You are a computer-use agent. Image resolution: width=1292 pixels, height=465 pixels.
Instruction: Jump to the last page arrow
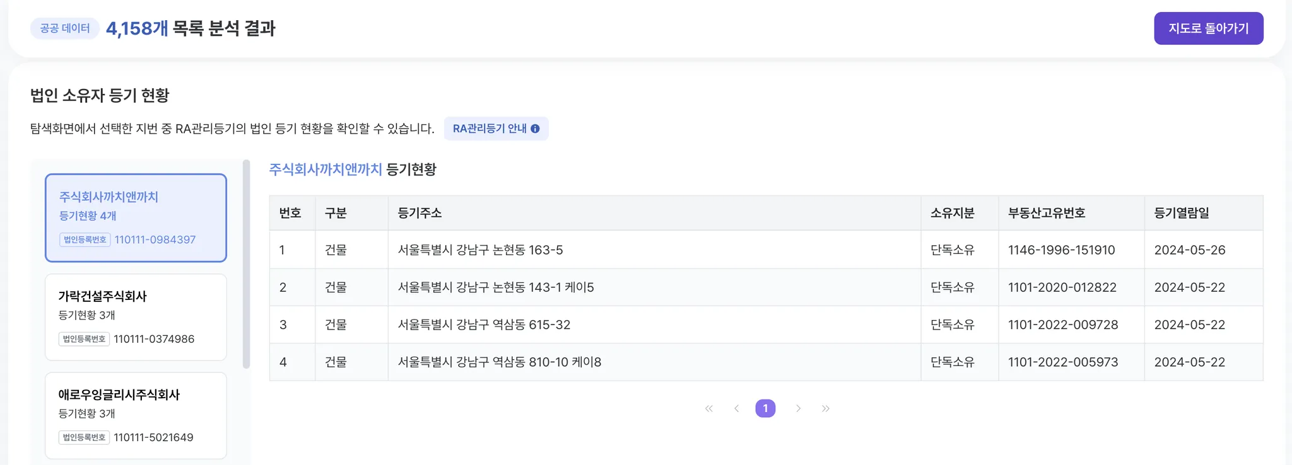[x=826, y=409]
